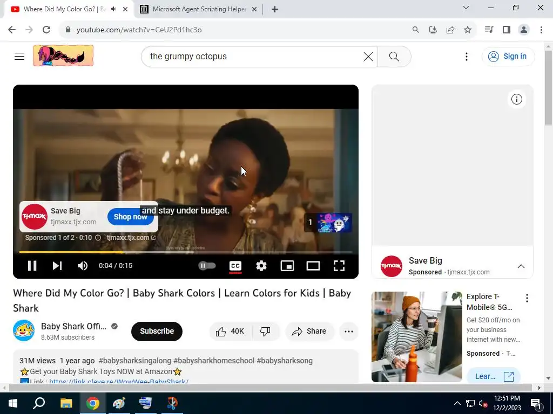
Task: Open a new browser tab
Action: tap(275, 10)
